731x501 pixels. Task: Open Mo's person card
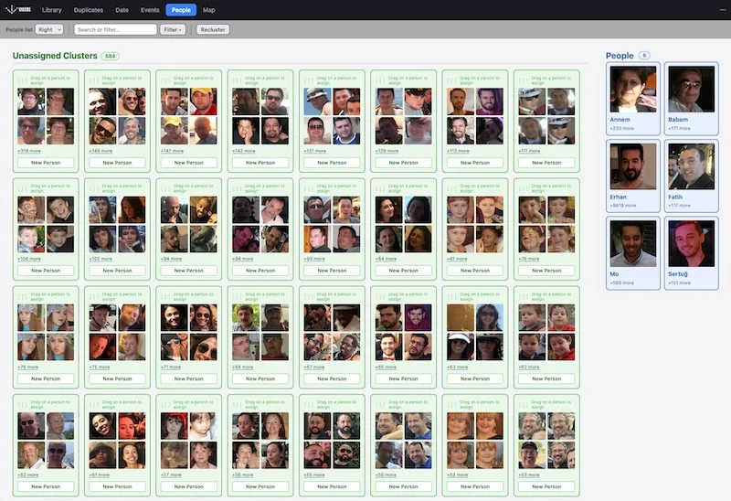(x=633, y=253)
